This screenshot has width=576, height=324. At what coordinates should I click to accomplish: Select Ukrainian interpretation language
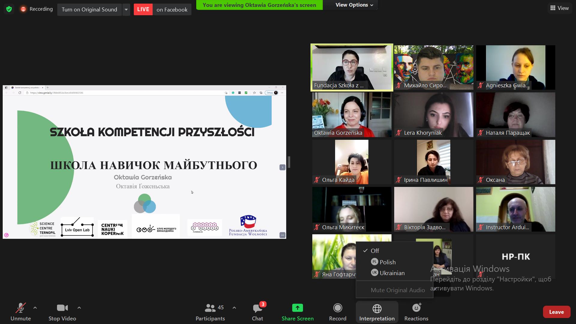click(392, 273)
